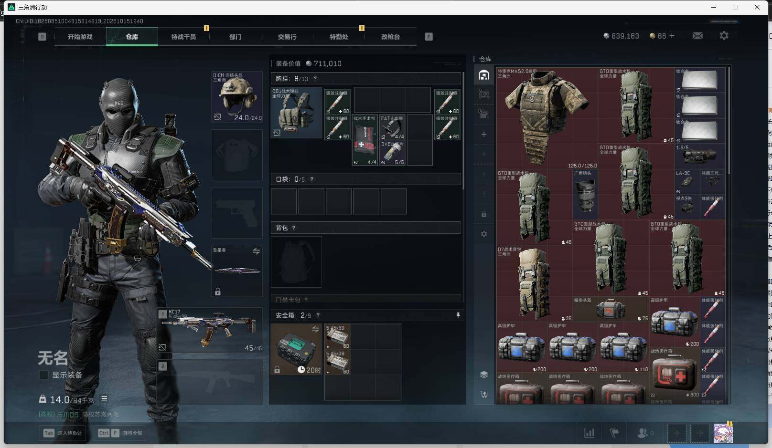Select the 广角镜头 lens item in stash
This screenshot has width=772, height=448.
(585, 195)
